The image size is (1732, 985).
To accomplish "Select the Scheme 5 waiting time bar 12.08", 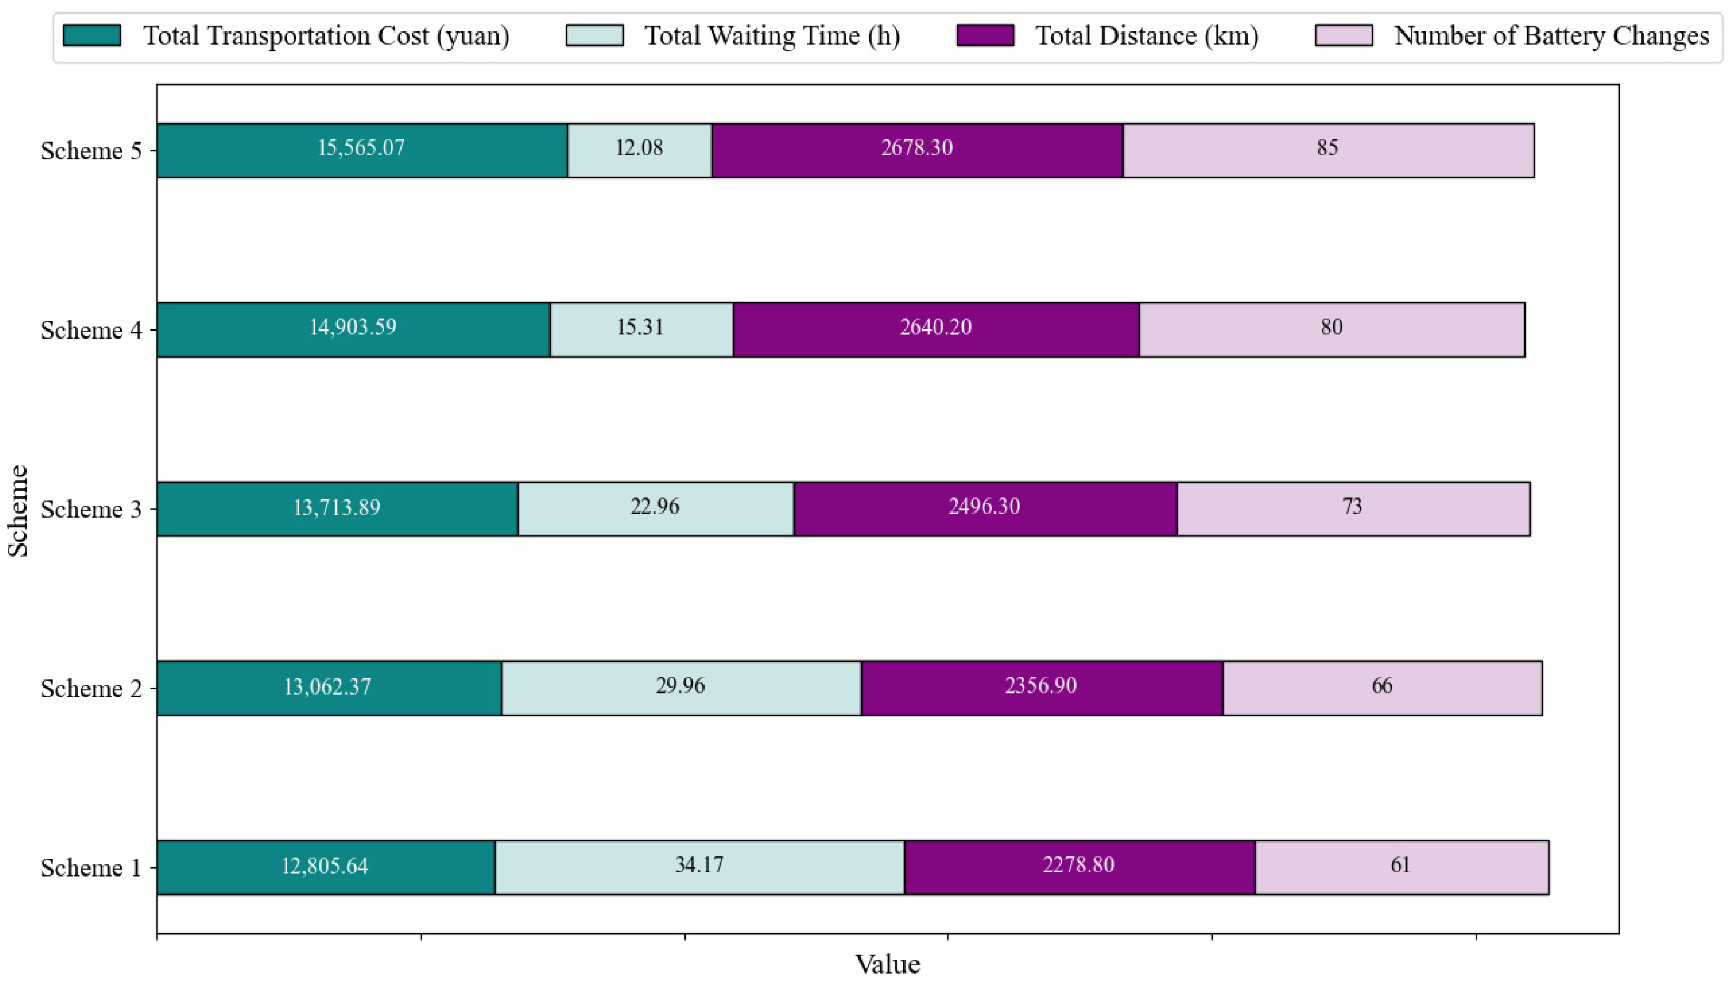I will coord(639,150).
